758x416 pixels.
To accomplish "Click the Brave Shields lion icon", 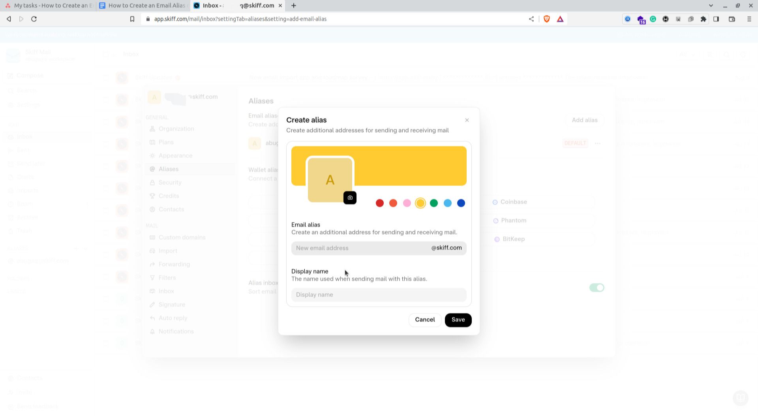I will [x=547, y=19].
